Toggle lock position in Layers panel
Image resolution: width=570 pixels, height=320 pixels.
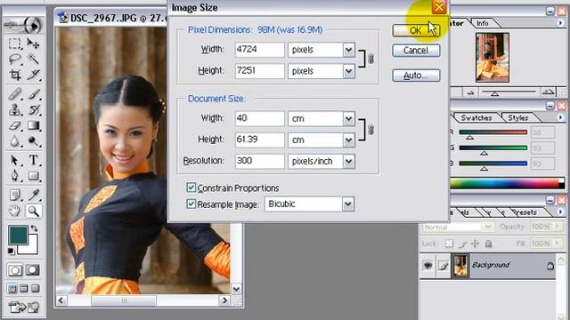[475, 244]
